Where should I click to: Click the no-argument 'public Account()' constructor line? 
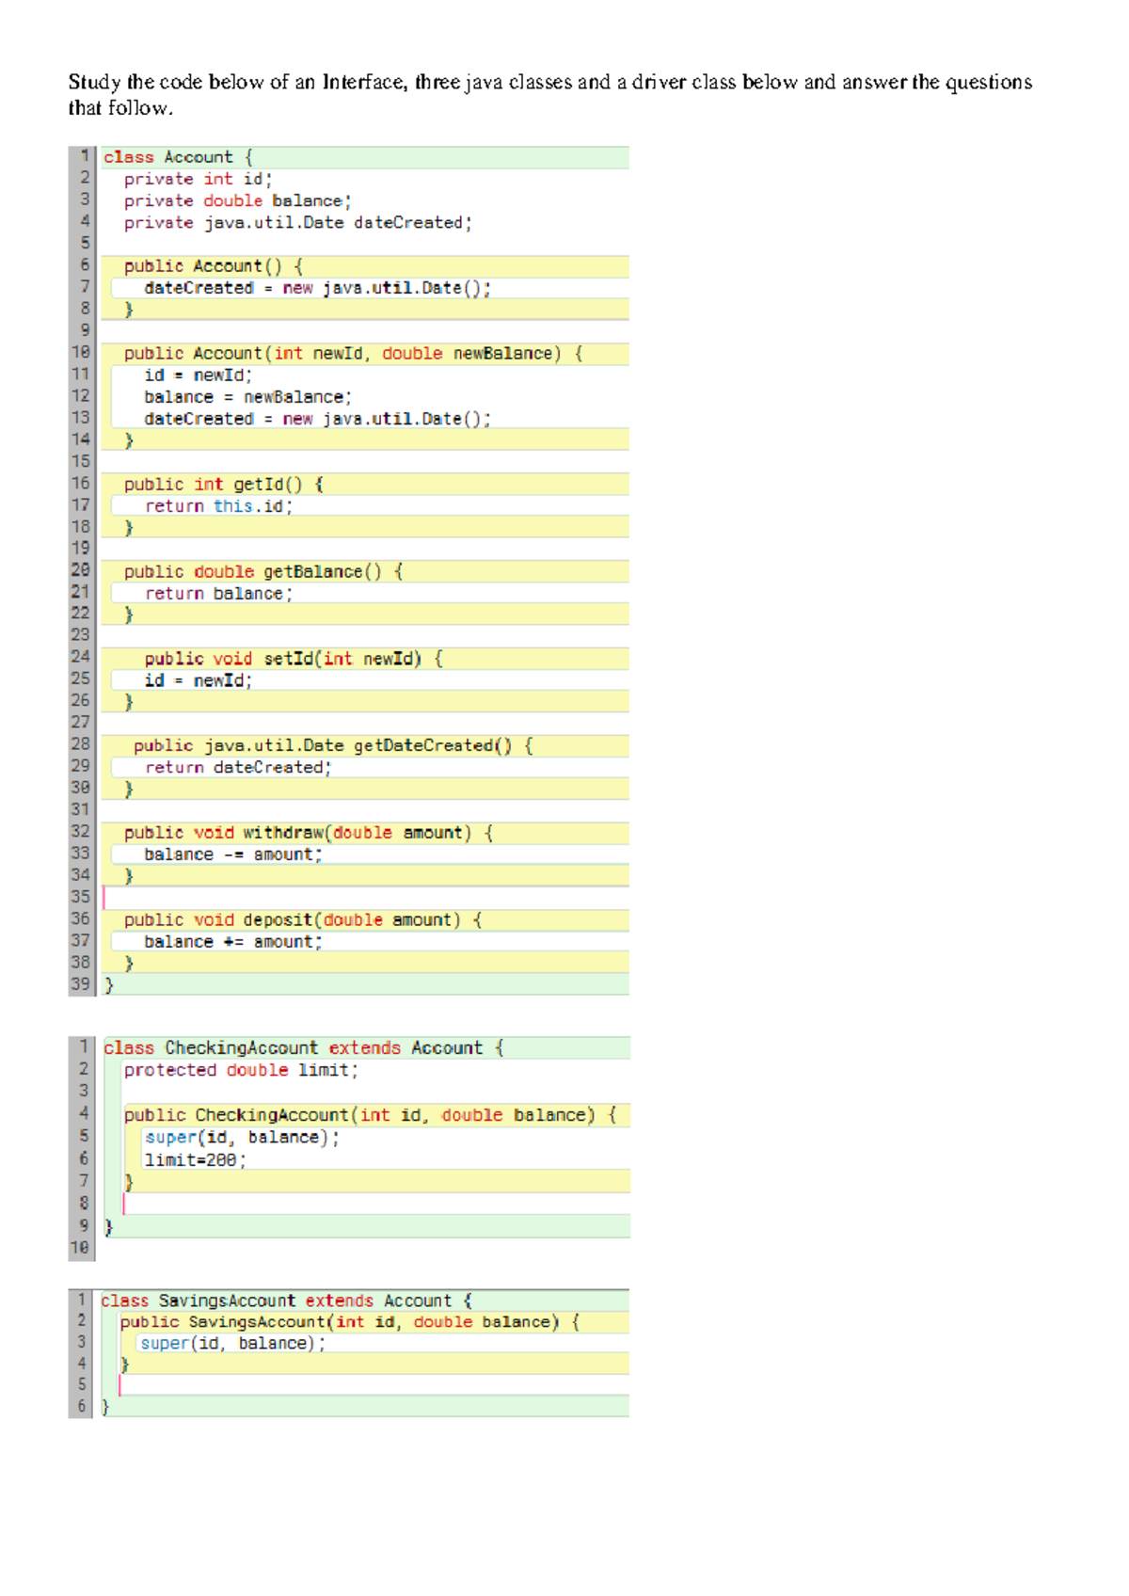(213, 266)
